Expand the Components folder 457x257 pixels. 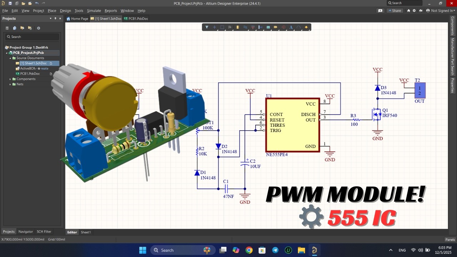[10, 79]
